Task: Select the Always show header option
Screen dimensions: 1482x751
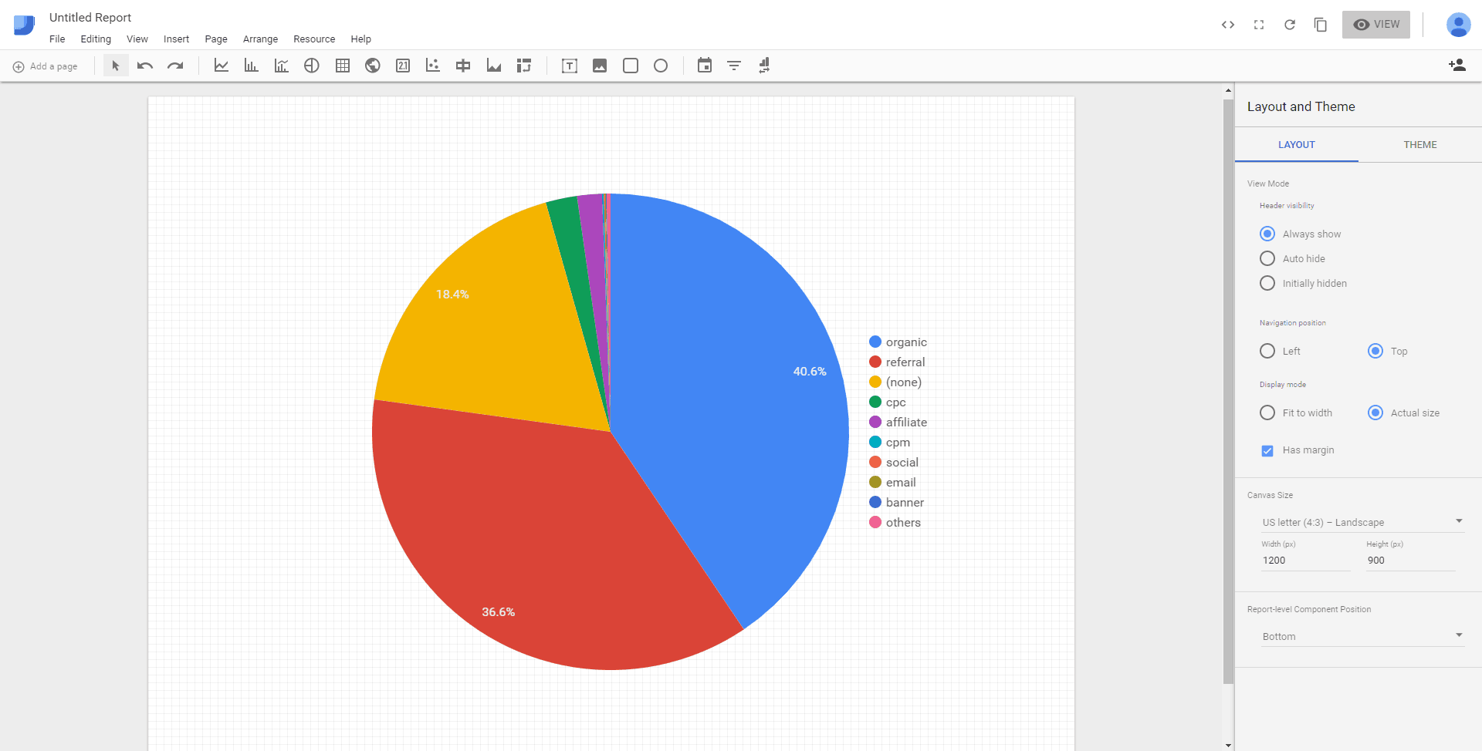Action: [1267, 233]
